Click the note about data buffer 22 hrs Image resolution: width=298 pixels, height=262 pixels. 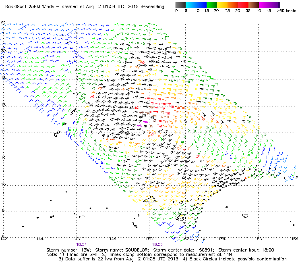(118, 259)
